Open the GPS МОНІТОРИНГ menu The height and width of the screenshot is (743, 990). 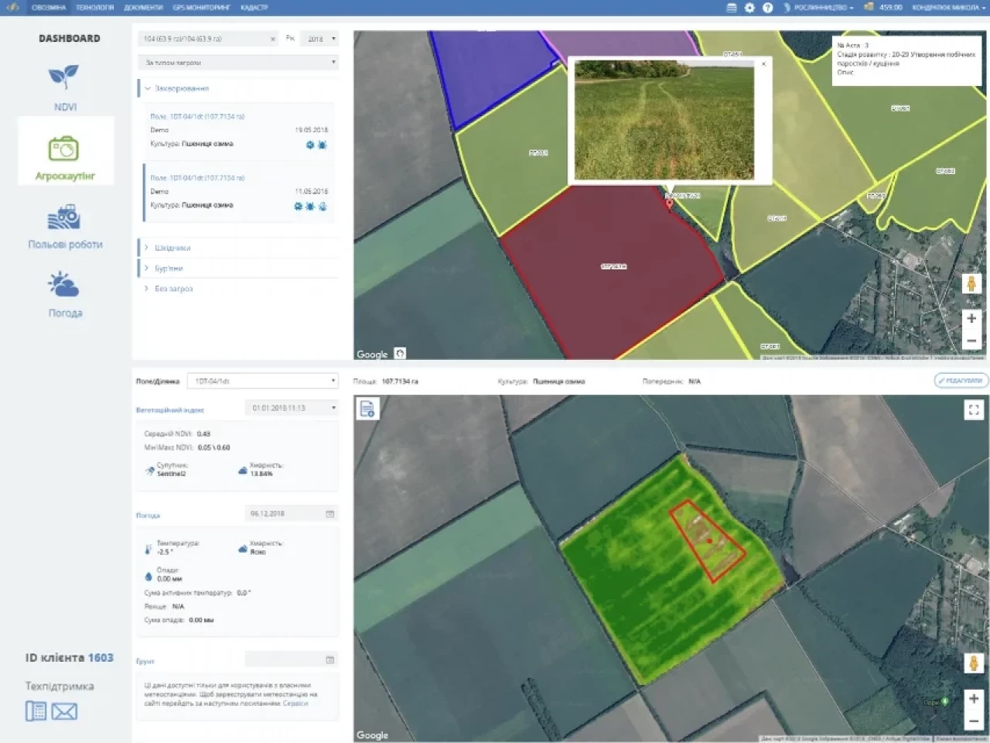point(201,8)
